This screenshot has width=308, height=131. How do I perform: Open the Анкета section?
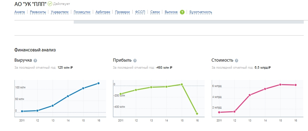pos(20,12)
